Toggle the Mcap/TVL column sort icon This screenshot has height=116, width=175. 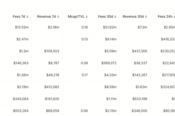(x=87, y=17)
